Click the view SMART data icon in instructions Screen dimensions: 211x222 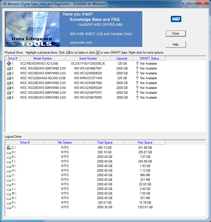pos(98,52)
